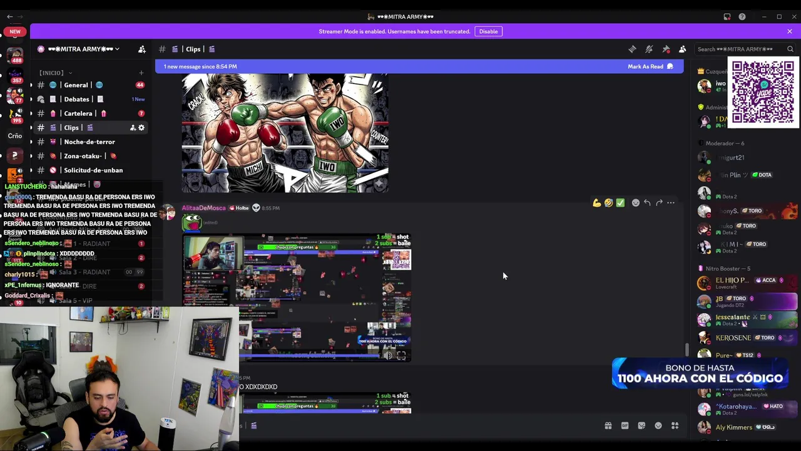Open the Crño server
801x451 pixels.
click(x=15, y=136)
